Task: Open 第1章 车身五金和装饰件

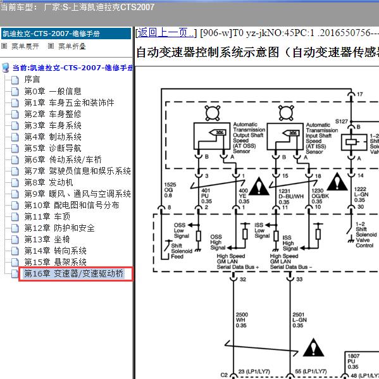Action: point(69,103)
